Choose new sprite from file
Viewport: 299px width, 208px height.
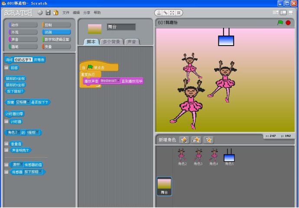click(x=196, y=140)
